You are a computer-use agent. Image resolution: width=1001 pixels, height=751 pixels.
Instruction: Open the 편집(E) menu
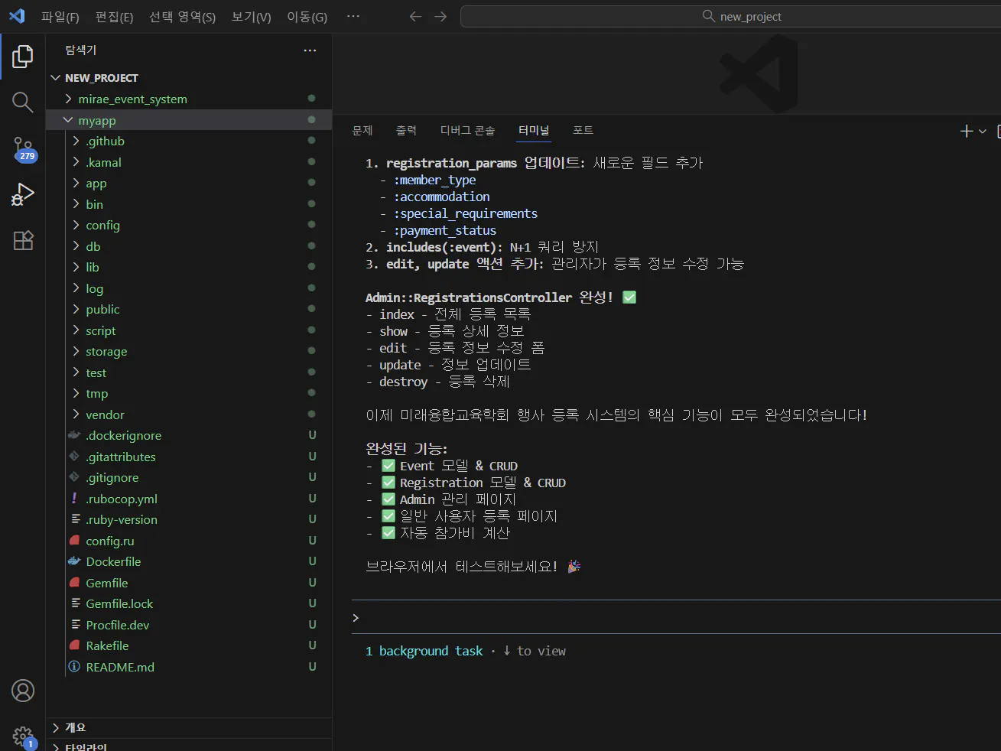pos(114,17)
